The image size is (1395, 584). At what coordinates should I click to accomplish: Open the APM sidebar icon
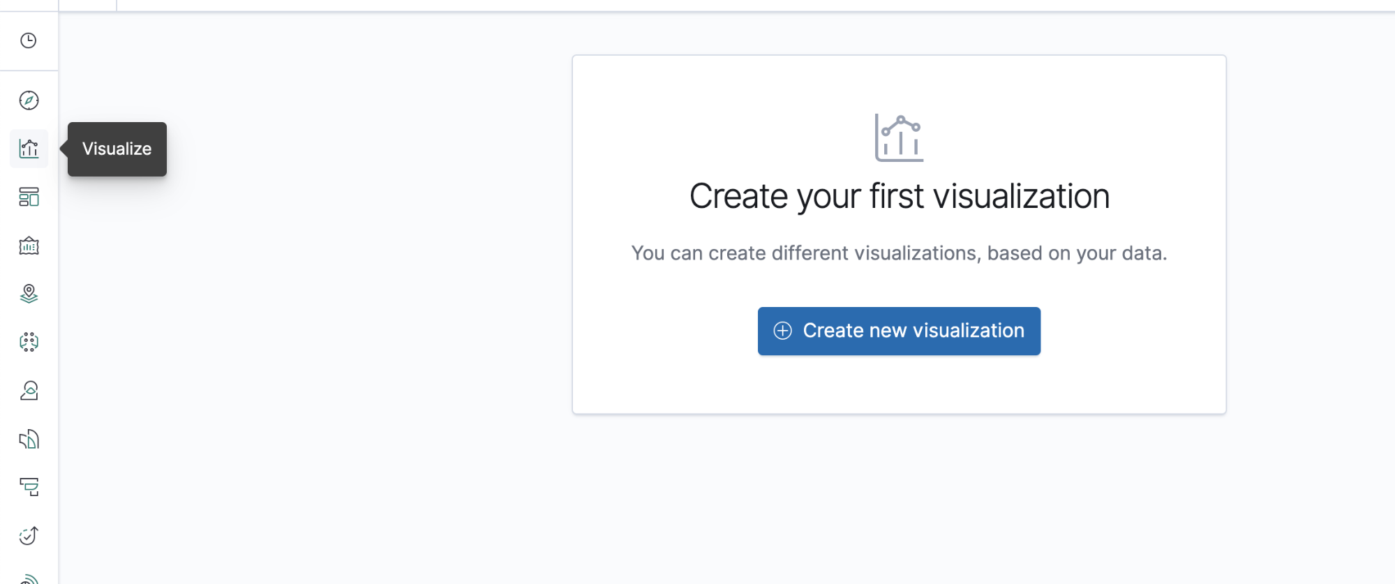tap(29, 487)
